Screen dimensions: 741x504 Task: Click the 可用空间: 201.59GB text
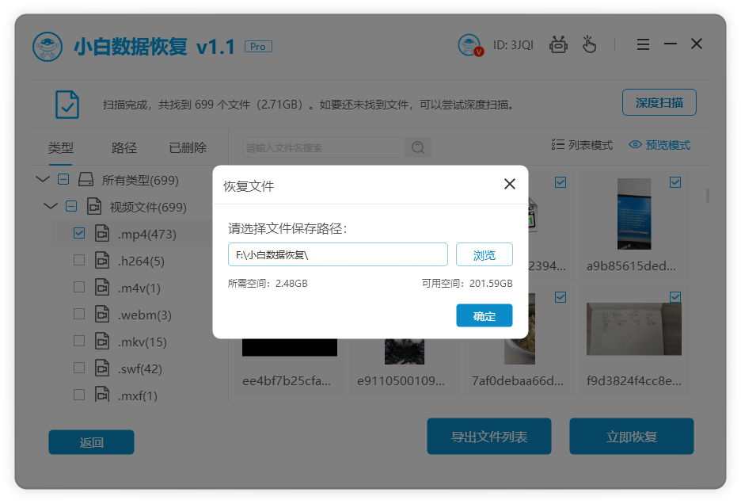click(467, 284)
